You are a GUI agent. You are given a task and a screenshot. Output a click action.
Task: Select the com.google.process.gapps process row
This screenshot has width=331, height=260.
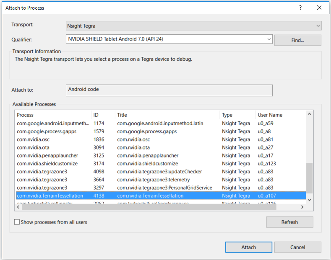point(161,131)
